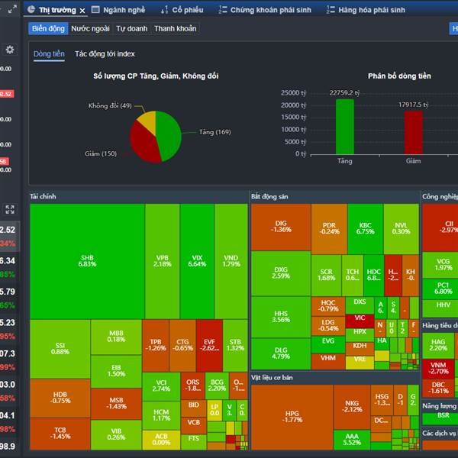Click the NKG -2.12% tile
Screen dimensions: 458x458
point(352,407)
